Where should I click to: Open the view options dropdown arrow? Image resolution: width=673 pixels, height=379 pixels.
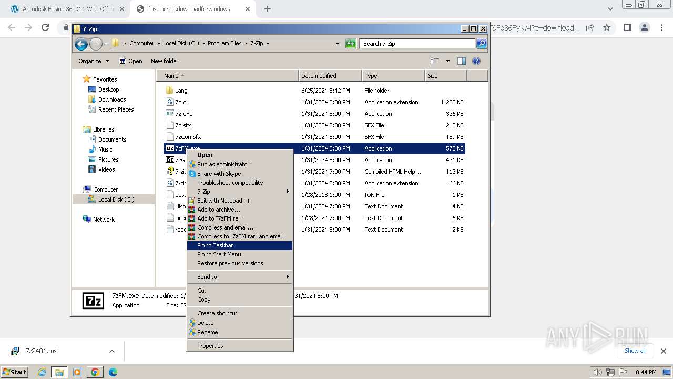pos(447,61)
